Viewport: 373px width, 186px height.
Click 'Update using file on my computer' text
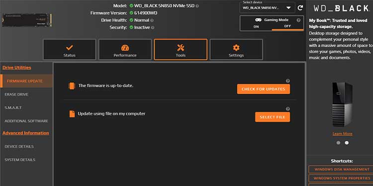(111, 114)
